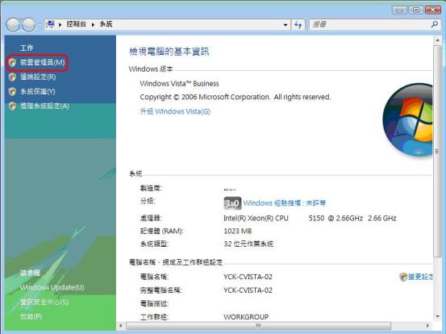
Task: Click the Windows Experience Index 1.0 badge
Action: [x=232, y=203]
